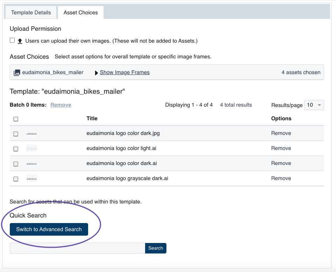Click the '4 total results' text
Image resolution: width=336 pixels, height=272 pixels.
[236, 105]
